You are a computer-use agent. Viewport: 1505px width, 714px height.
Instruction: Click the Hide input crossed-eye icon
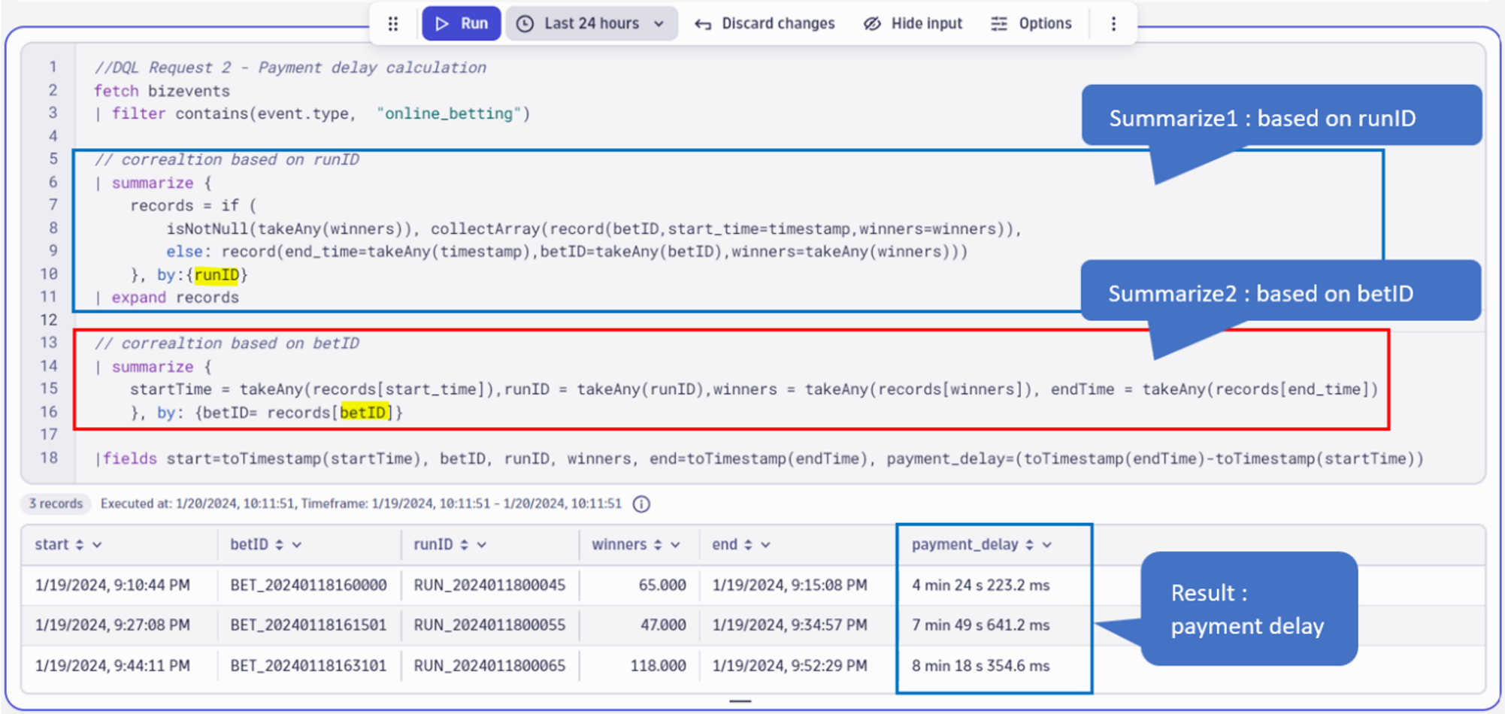click(872, 23)
